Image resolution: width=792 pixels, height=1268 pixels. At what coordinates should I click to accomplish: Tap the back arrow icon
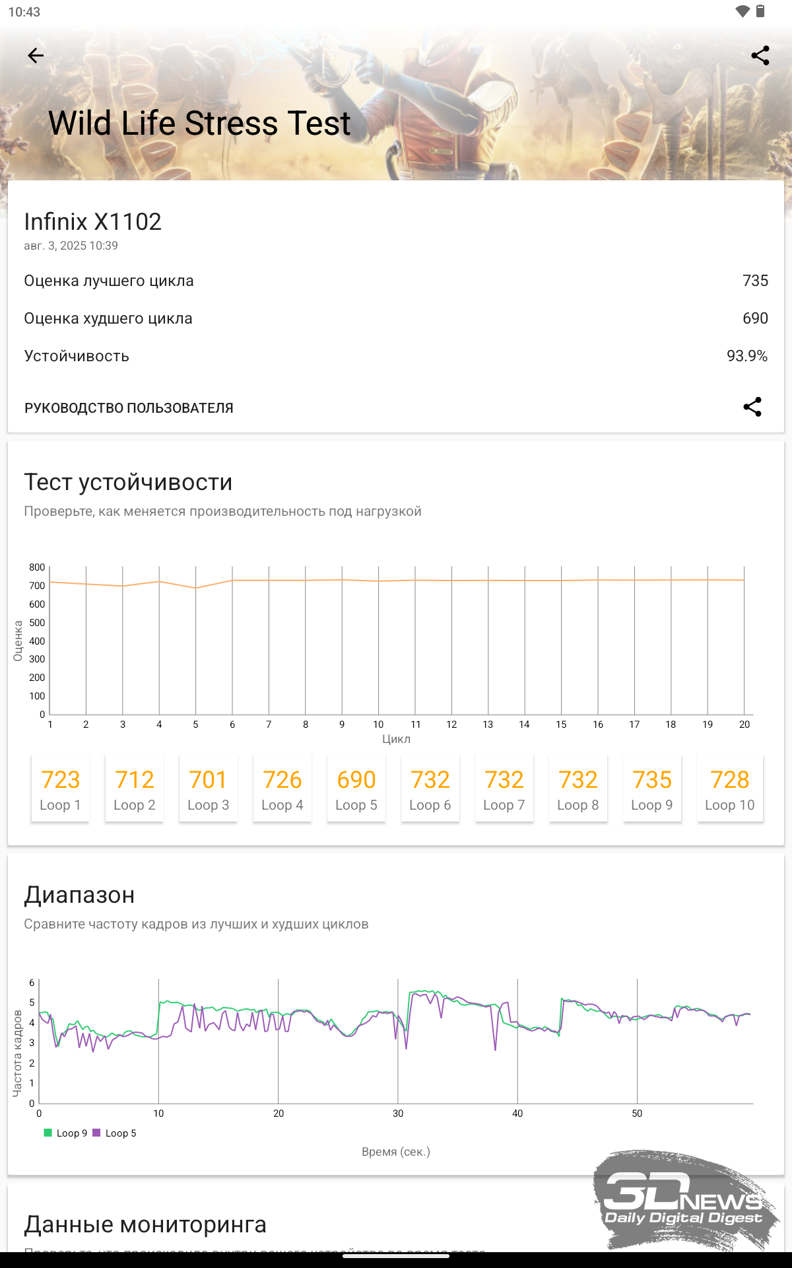(36, 55)
